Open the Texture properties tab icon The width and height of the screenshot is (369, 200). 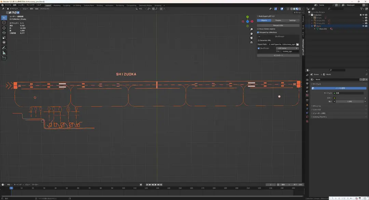(307, 121)
